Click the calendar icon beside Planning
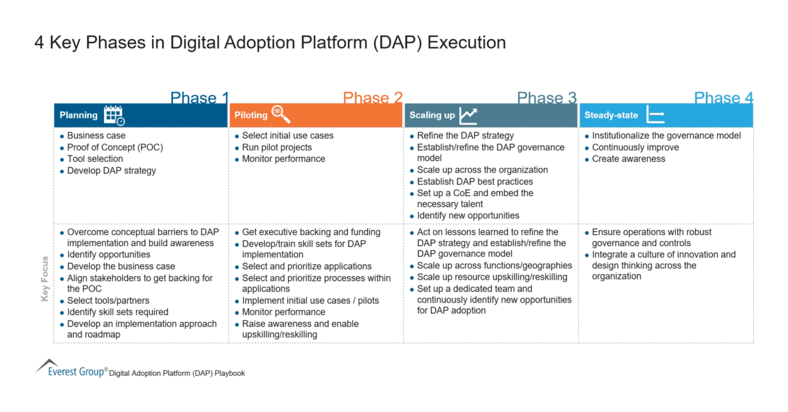The width and height of the screenshot is (788, 412). (114, 115)
